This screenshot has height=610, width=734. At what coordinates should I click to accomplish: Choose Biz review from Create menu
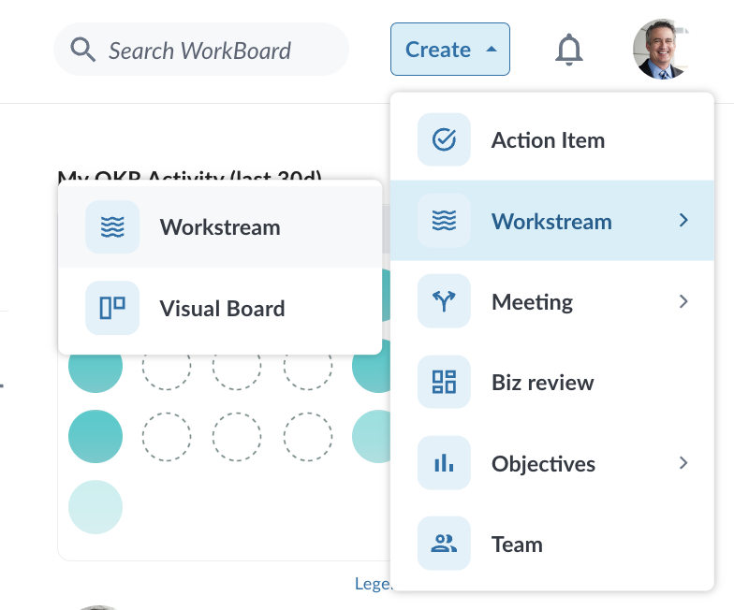(x=552, y=382)
